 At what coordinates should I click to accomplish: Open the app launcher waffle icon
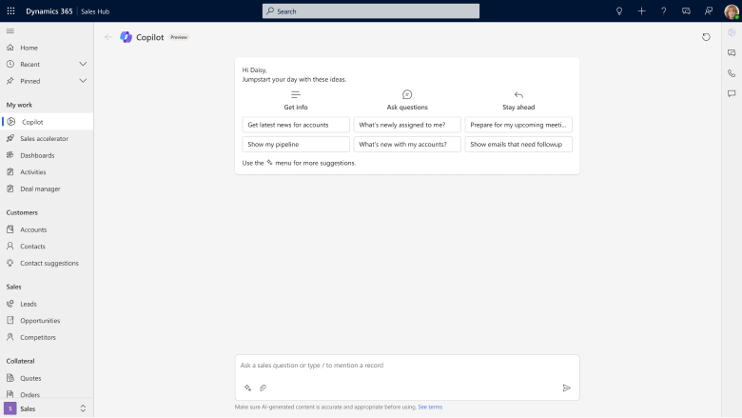coord(10,10)
